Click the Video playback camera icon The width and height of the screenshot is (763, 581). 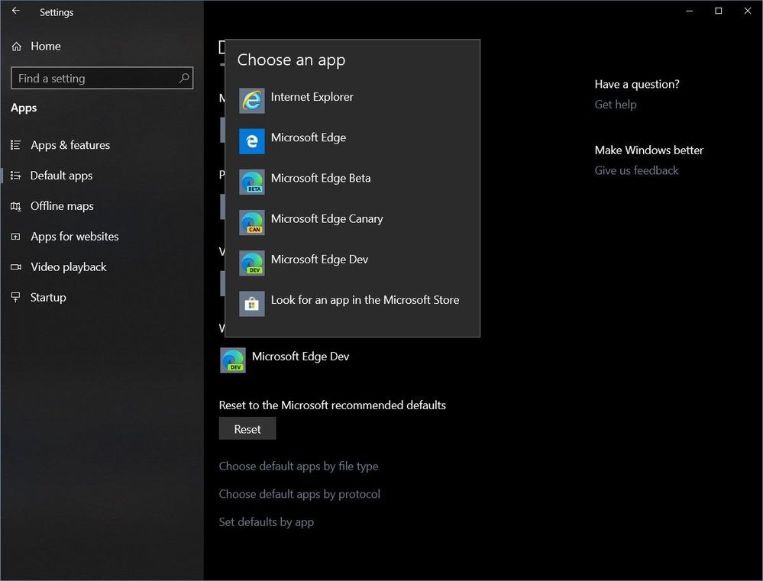tap(15, 267)
